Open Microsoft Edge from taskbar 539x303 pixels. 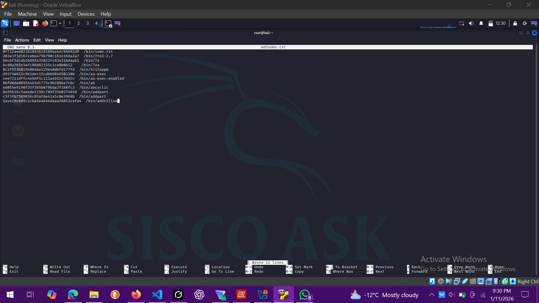coord(73,295)
